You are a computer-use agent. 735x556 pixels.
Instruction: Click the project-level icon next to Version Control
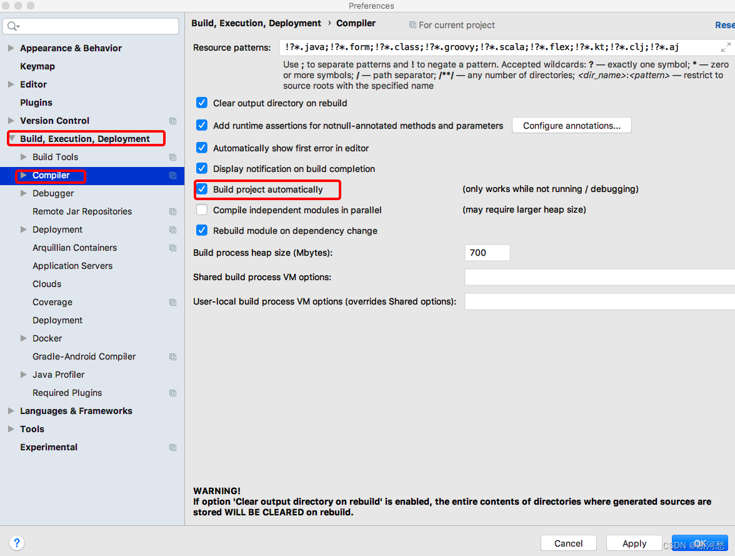point(172,121)
